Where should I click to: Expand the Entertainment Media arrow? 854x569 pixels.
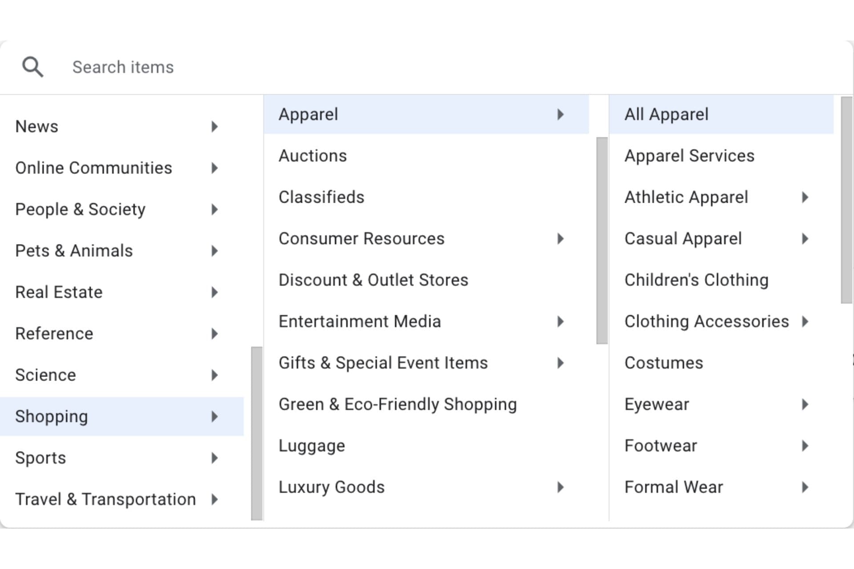click(x=560, y=321)
